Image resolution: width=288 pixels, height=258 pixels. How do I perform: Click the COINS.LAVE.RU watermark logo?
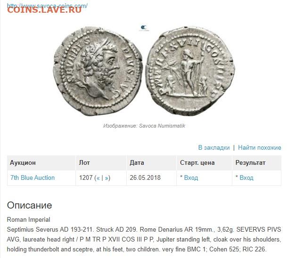[44, 10]
